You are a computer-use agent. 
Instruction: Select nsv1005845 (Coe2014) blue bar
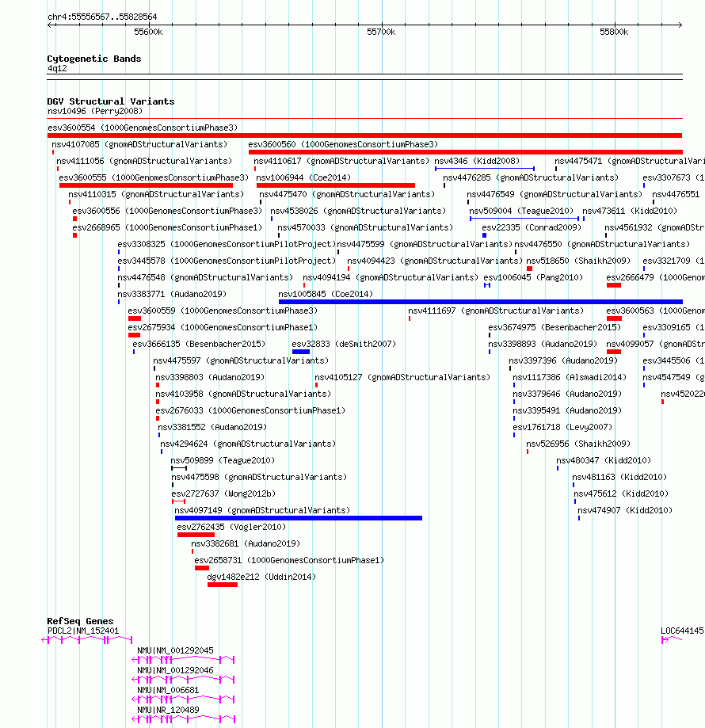click(480, 302)
